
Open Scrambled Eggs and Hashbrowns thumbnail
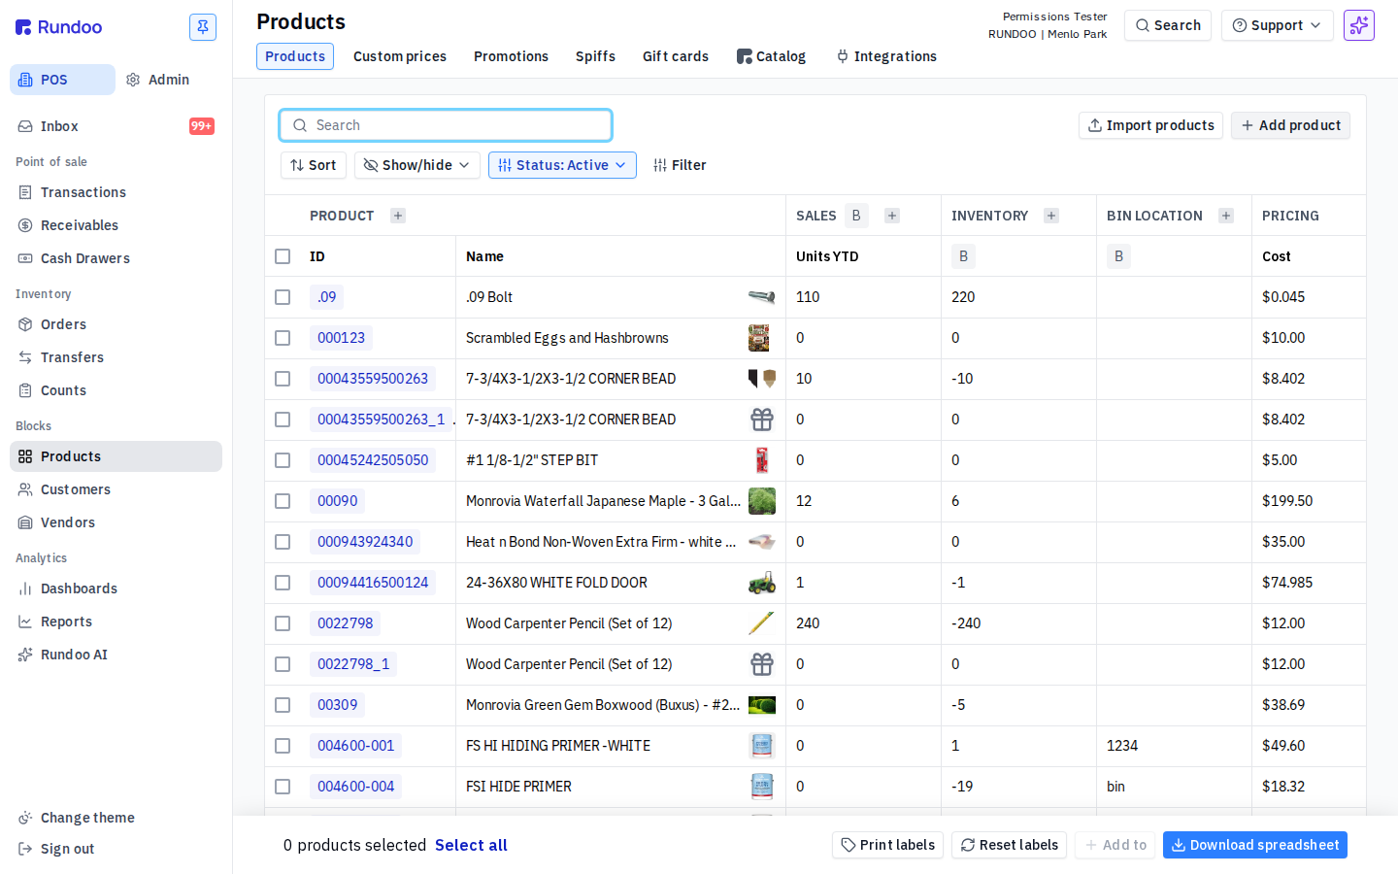point(759,338)
